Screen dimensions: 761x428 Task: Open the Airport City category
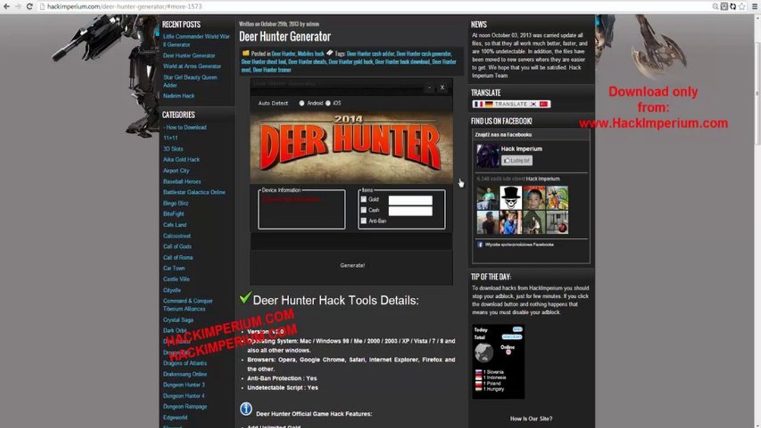[176, 171]
